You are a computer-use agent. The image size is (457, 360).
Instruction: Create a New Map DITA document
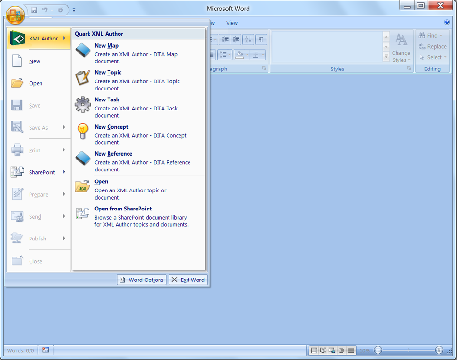tap(139, 53)
